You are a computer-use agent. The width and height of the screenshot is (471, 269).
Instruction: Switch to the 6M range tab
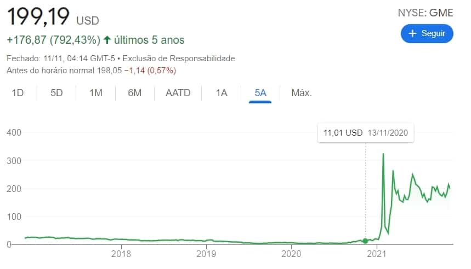(x=134, y=93)
